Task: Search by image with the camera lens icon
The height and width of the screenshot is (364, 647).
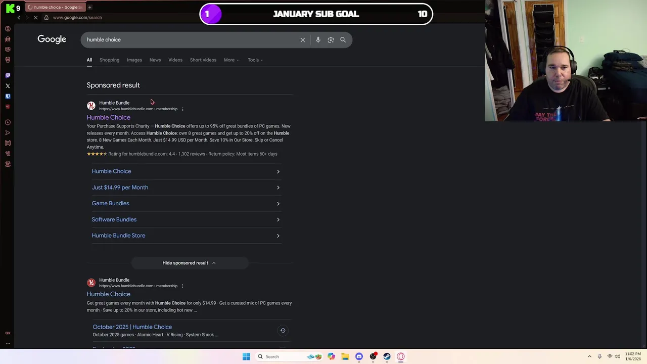Action: 331,40
